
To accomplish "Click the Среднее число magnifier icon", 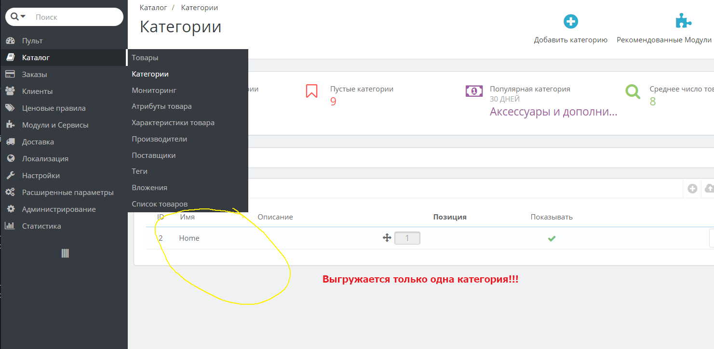I will [x=633, y=91].
